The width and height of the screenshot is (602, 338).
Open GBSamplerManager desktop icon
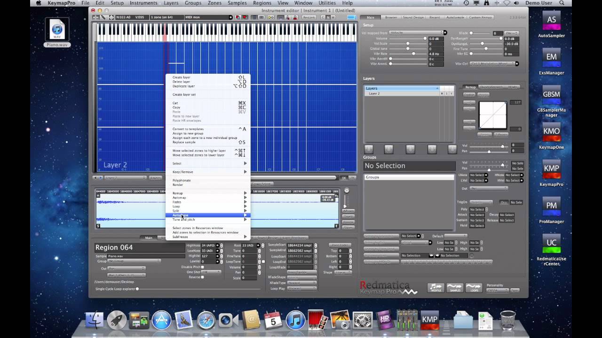(x=551, y=101)
